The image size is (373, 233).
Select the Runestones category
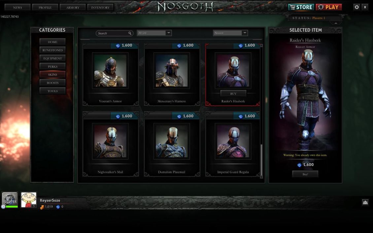52,50
